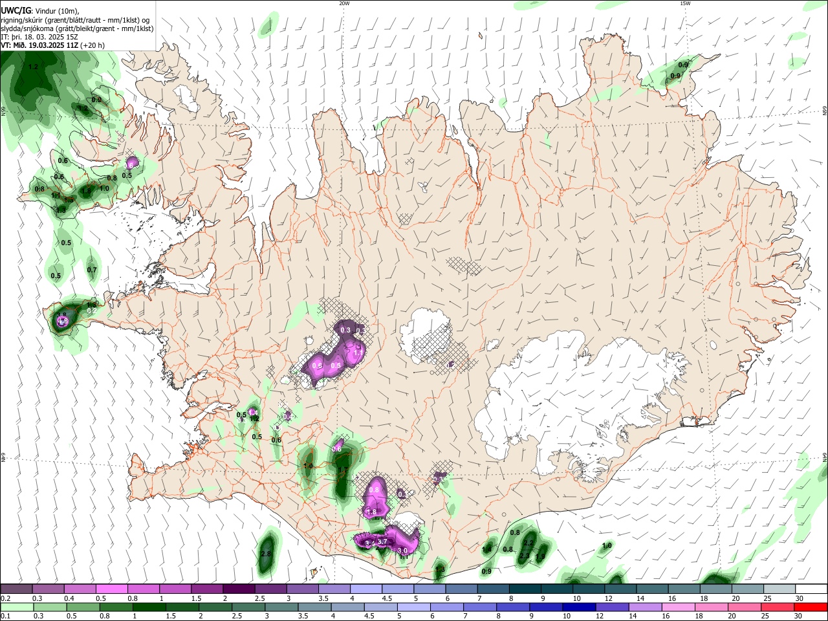828x621 pixels.
Task: Pick the dark green 1 swatch in the rain scale
Action: tap(149, 607)
